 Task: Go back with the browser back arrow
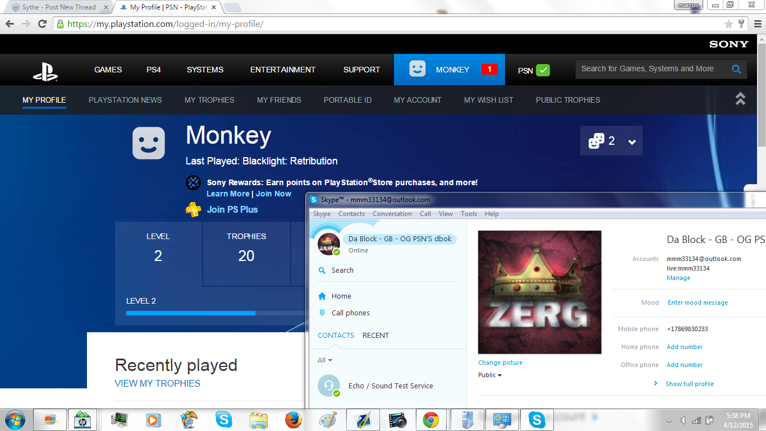10,24
